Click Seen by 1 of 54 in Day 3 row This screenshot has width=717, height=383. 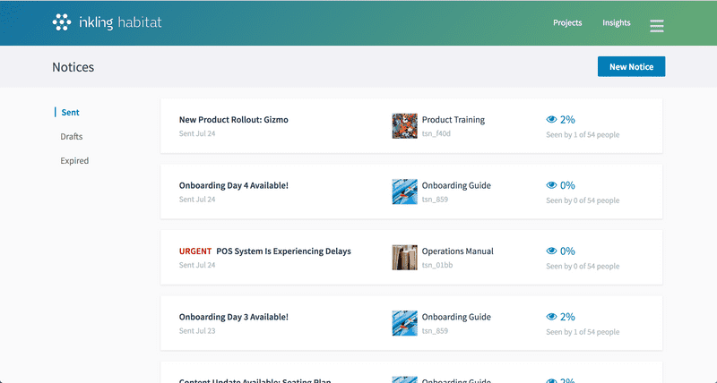pos(583,332)
